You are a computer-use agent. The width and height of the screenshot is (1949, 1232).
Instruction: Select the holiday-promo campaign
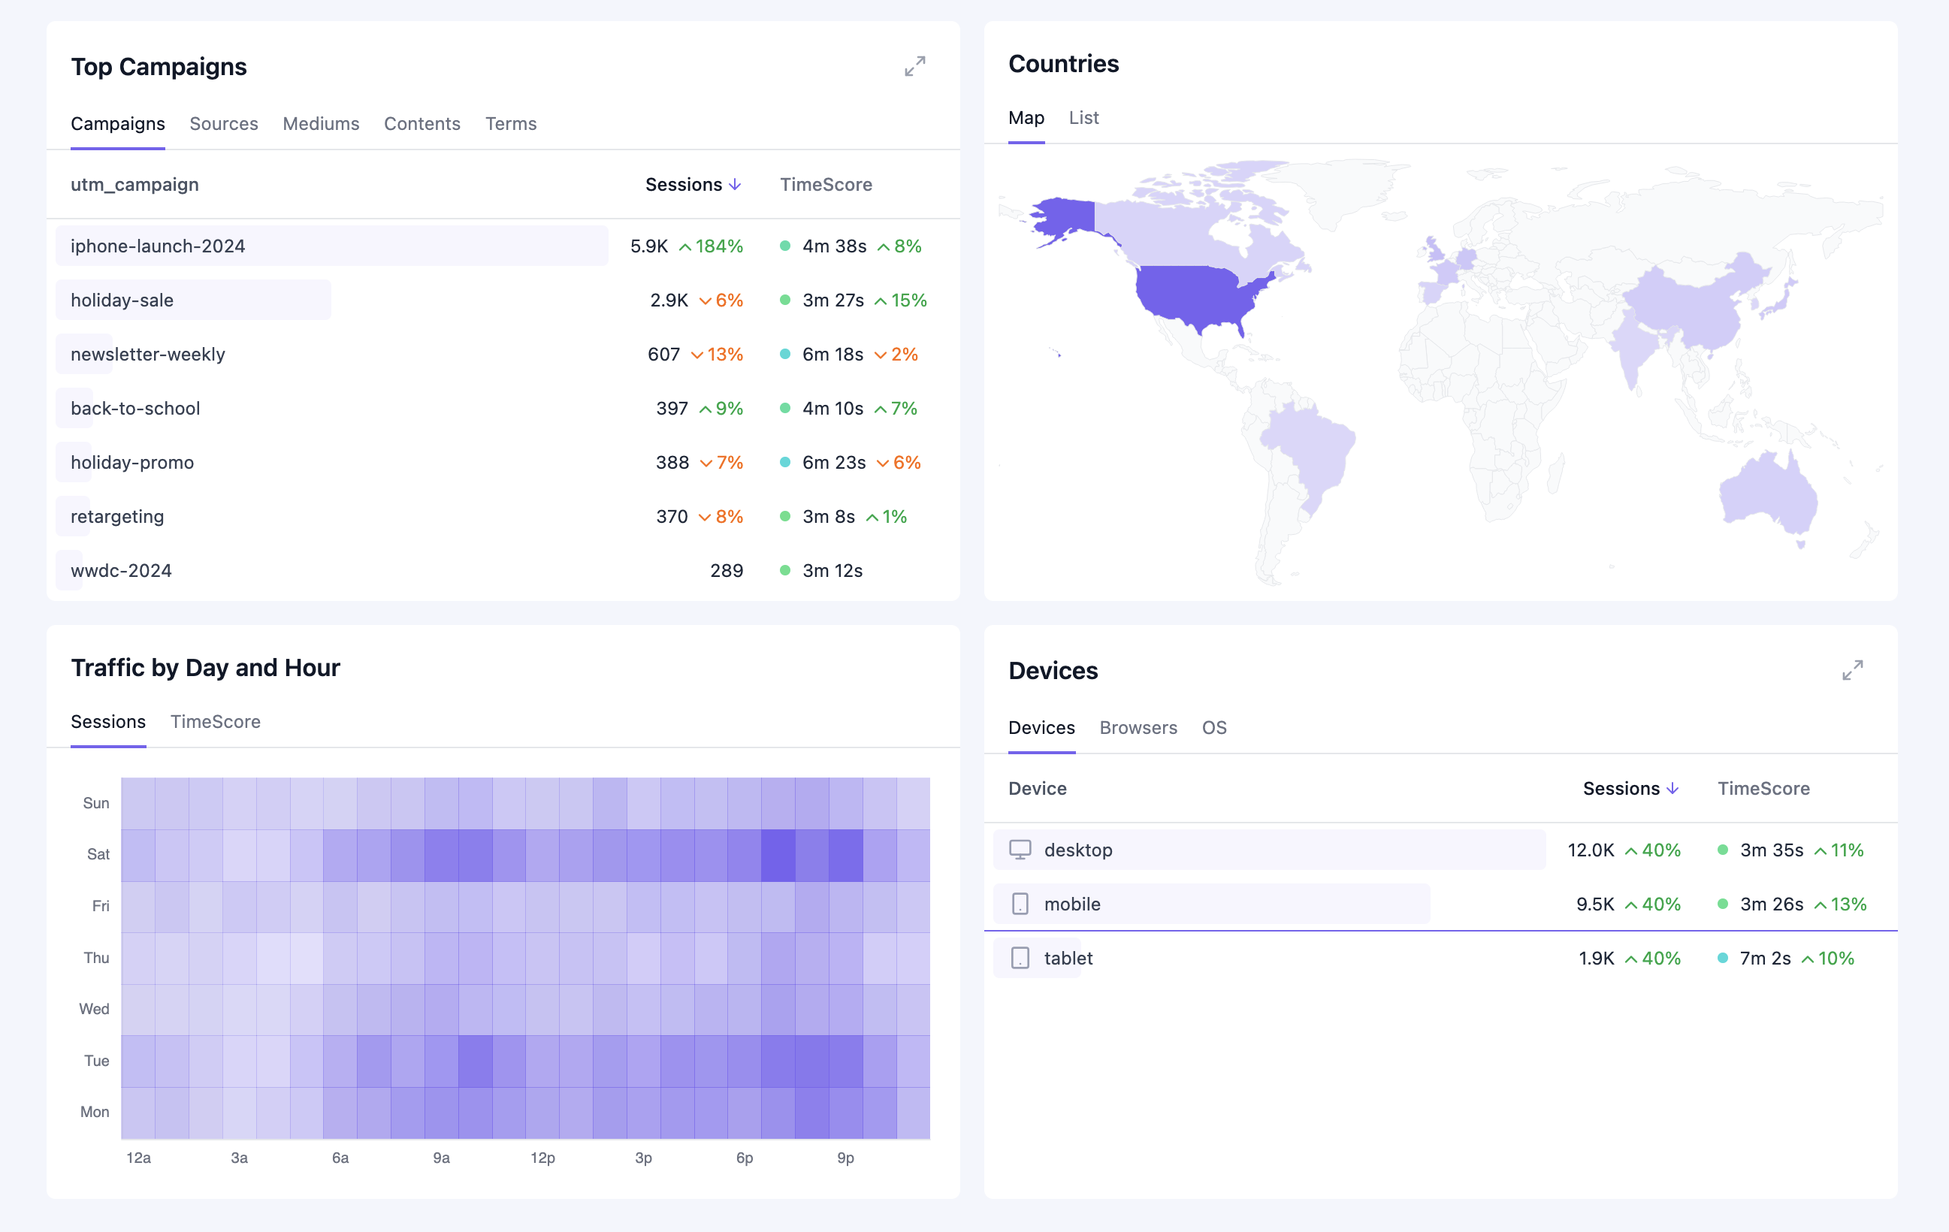503,462
